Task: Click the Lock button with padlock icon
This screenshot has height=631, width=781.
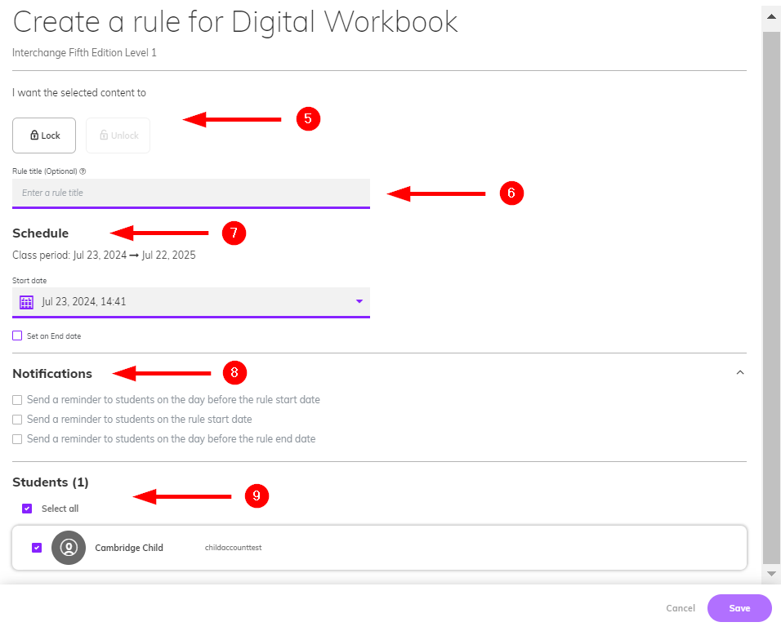Action: 44,136
